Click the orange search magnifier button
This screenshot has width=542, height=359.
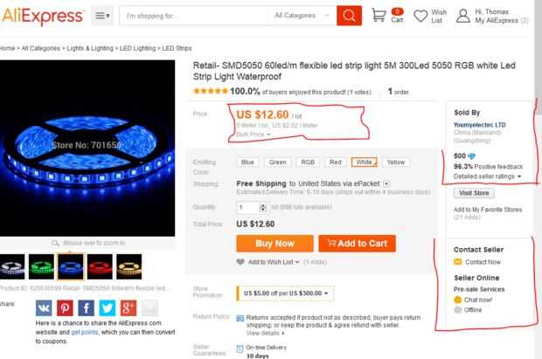349,16
